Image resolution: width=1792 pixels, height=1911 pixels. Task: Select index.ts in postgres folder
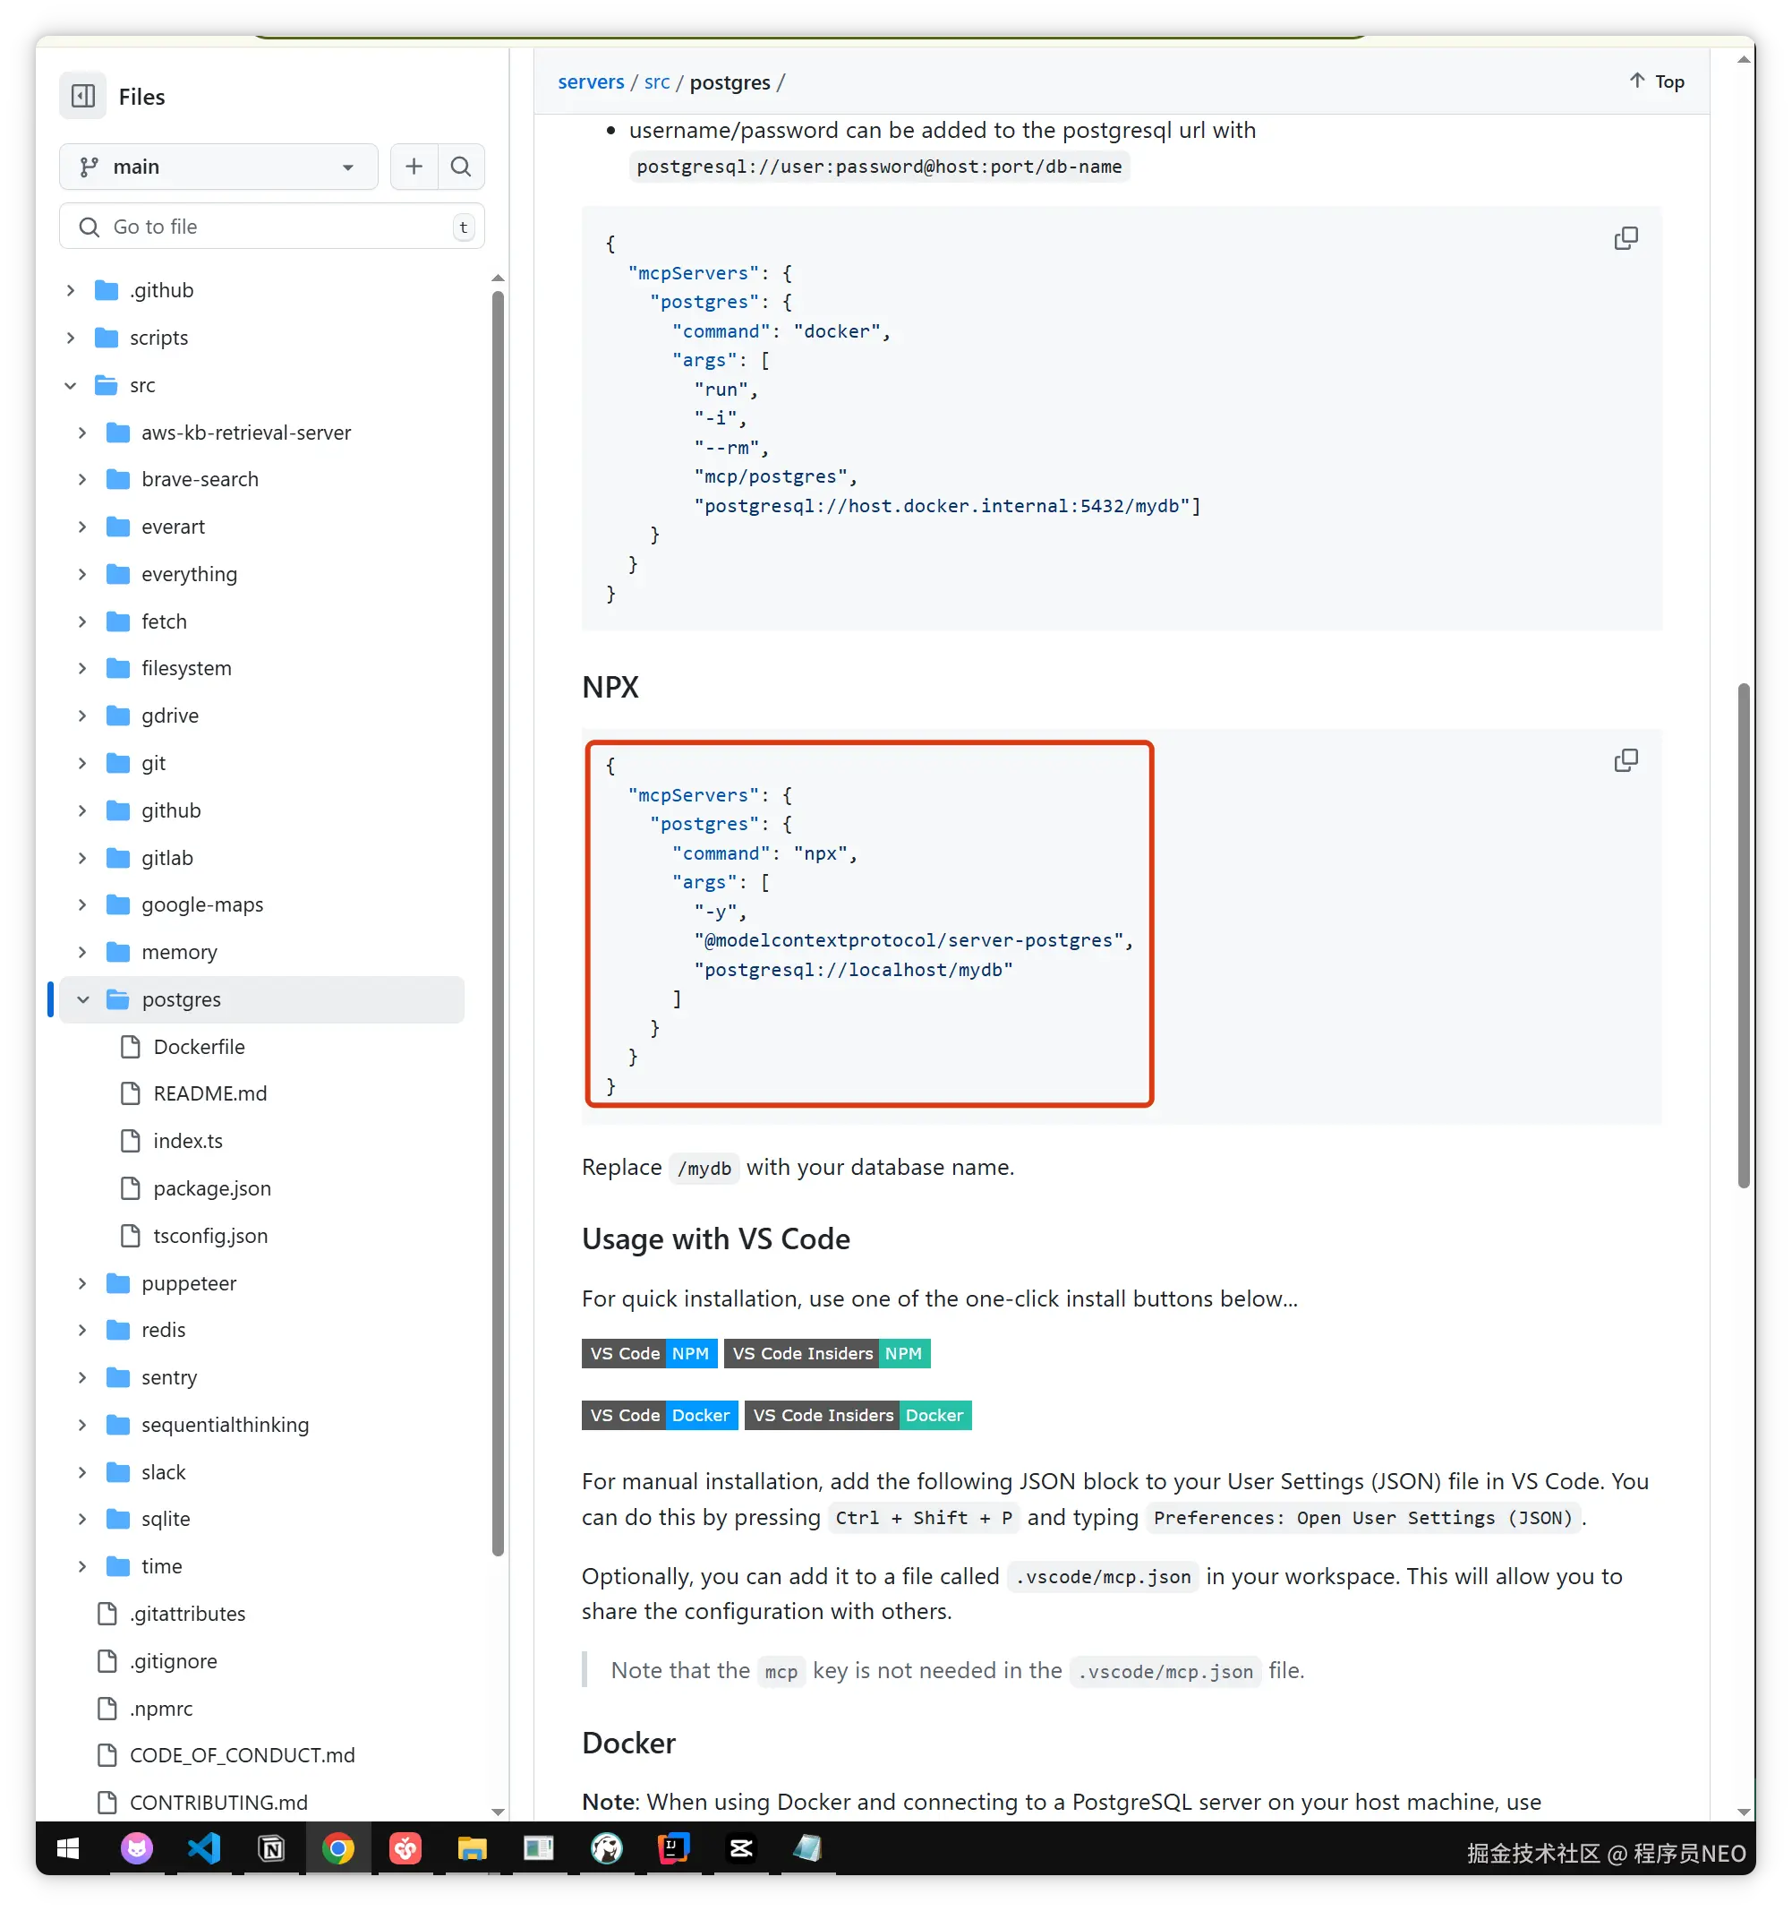[x=187, y=1140]
